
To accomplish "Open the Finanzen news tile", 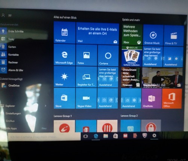I will [x=131, y=77].
